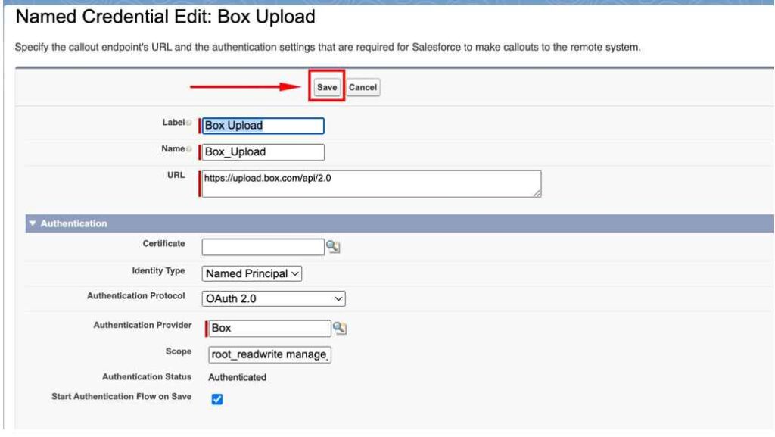Viewport: 775px width, 437px height.
Task: Focus the Certificate input field
Action: point(263,247)
